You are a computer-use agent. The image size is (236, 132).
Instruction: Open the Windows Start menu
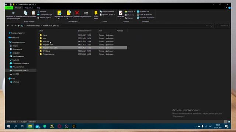[8, 126]
